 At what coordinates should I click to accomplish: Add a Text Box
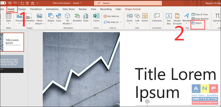(169, 19)
